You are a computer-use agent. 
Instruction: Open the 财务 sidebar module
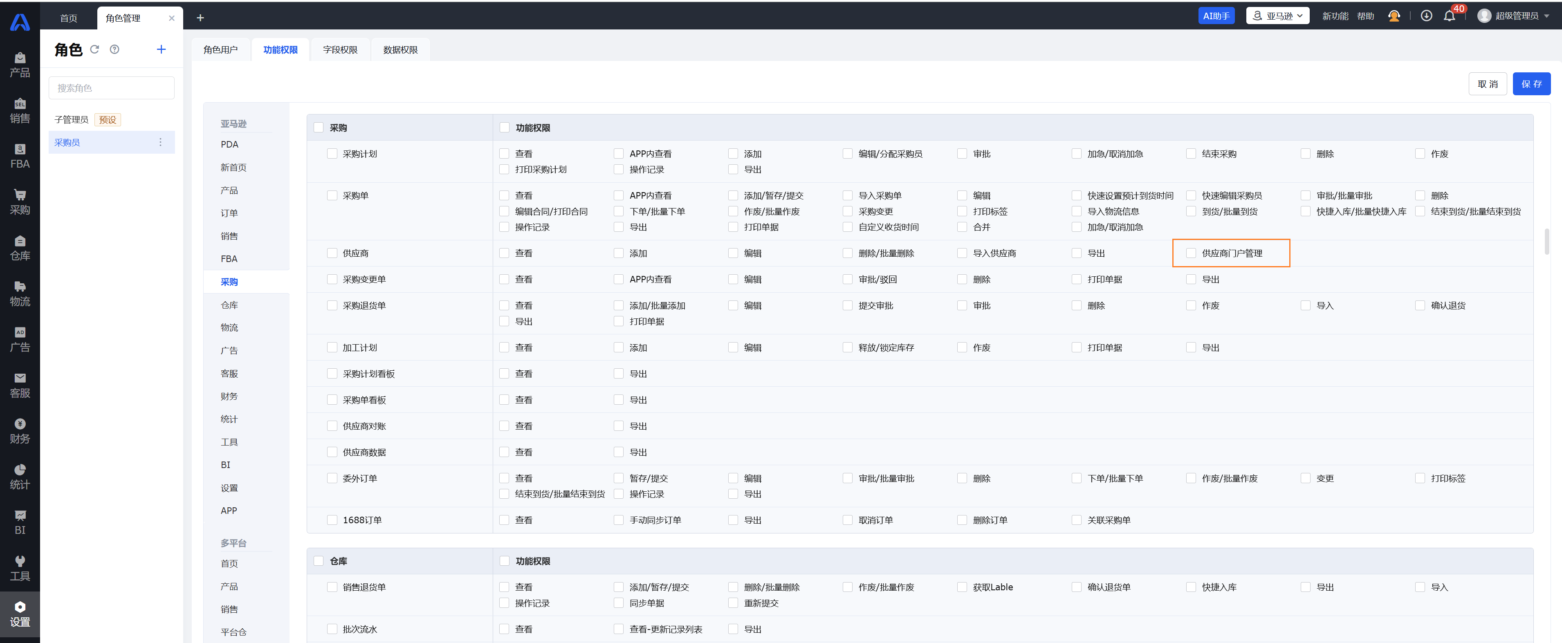click(19, 431)
